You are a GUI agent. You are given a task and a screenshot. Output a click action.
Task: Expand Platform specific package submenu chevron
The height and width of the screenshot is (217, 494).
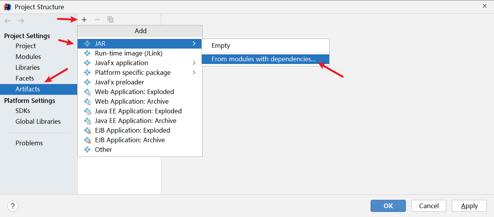click(x=194, y=72)
